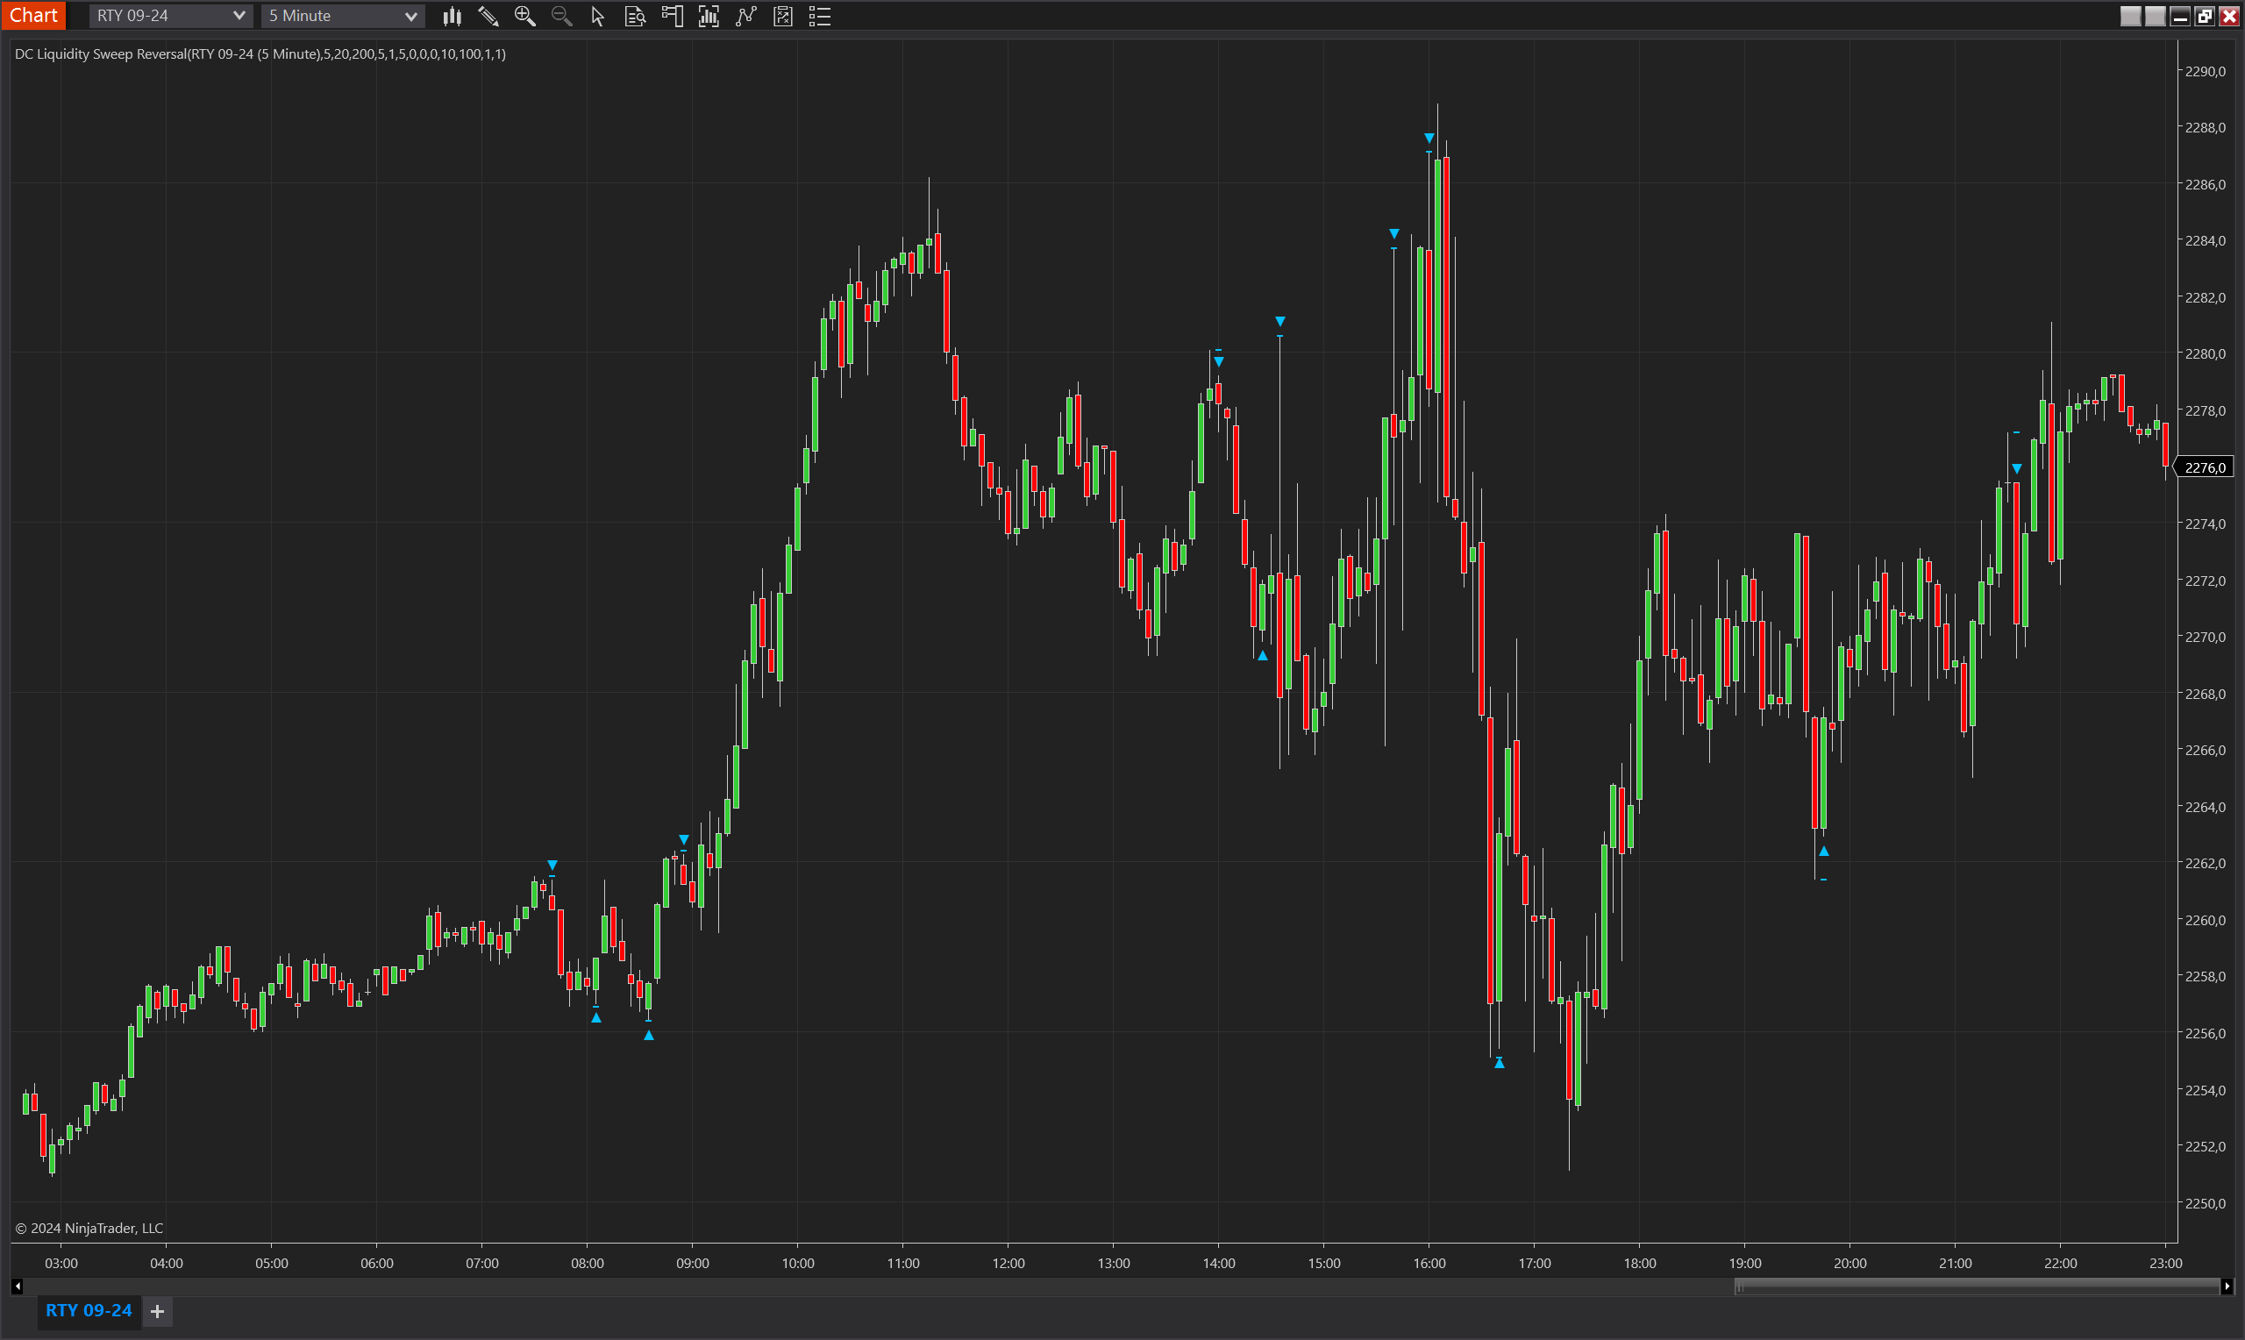Viewport: 2245px width, 1340px height.
Task: Minimize the chart window
Action: 2180,16
